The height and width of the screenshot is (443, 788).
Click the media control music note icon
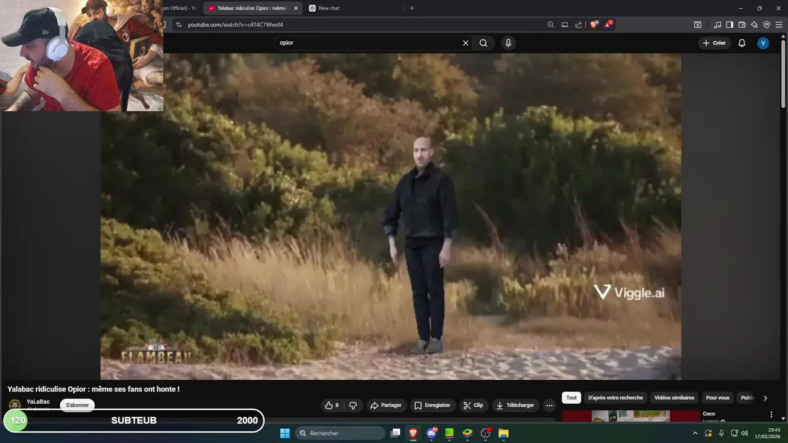tap(717, 25)
